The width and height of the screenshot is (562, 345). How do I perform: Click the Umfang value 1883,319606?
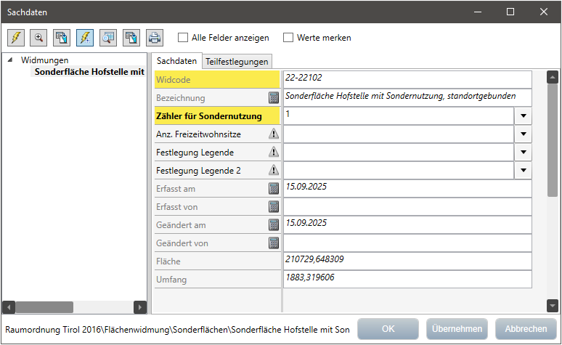click(x=407, y=280)
